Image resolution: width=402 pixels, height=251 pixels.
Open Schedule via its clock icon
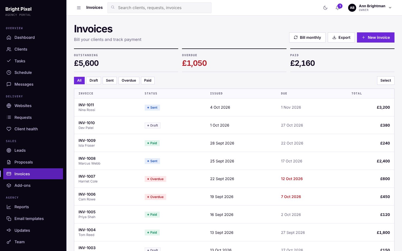tap(9, 73)
